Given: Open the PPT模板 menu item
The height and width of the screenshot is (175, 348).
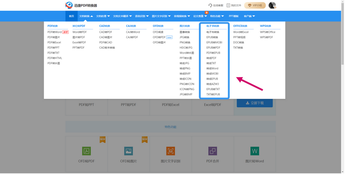Looking at the screenshot, I should (x=234, y=16).
